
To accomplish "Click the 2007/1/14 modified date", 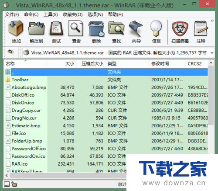I will [167, 80].
